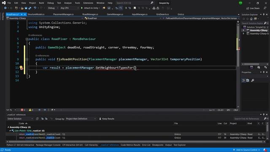The width and height of the screenshot is (270, 152).
Task: Click Properties panel wrench icon
Action: point(252,80)
